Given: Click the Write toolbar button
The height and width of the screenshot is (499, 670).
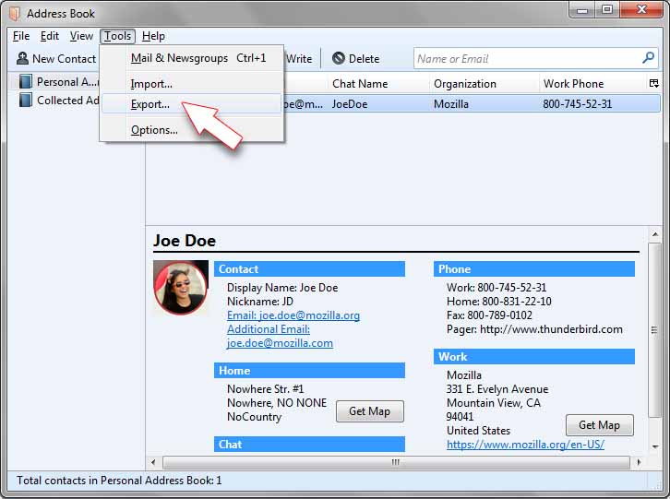Looking at the screenshot, I should point(299,58).
